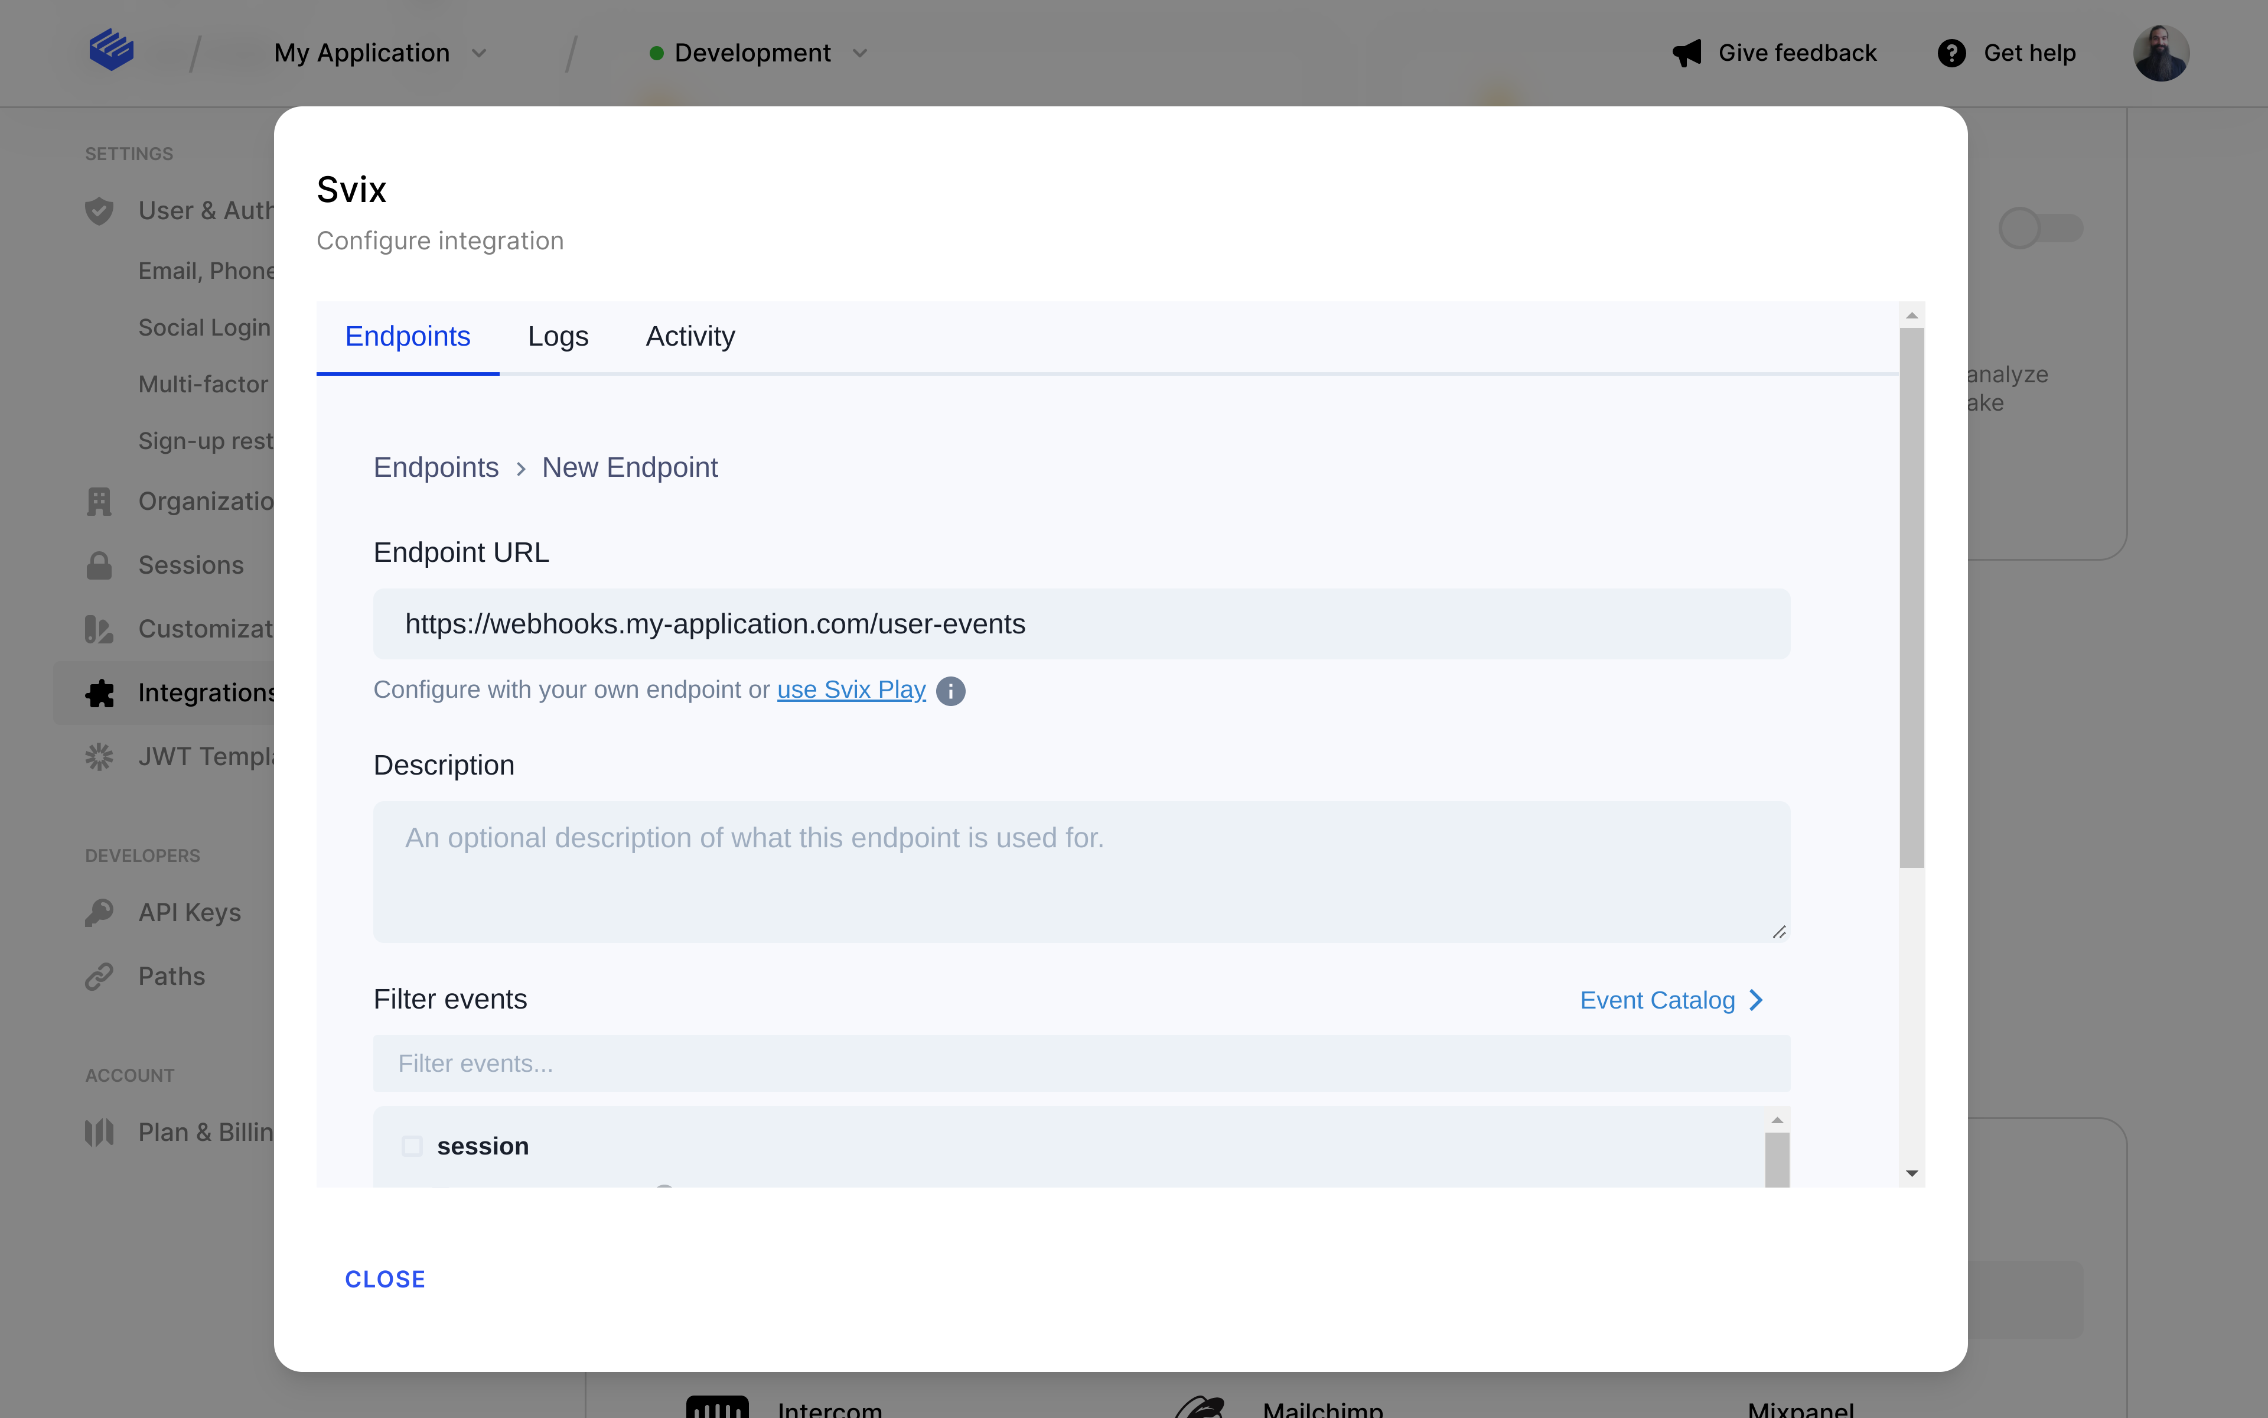Image resolution: width=2268 pixels, height=1418 pixels.
Task: Click the Integrations puzzle icon
Action: click(99, 693)
